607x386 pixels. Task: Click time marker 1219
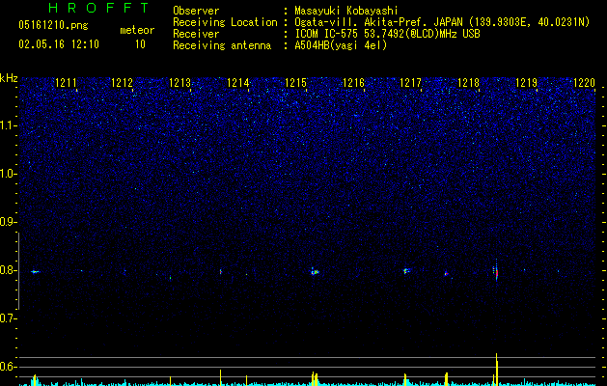pyautogui.click(x=527, y=83)
